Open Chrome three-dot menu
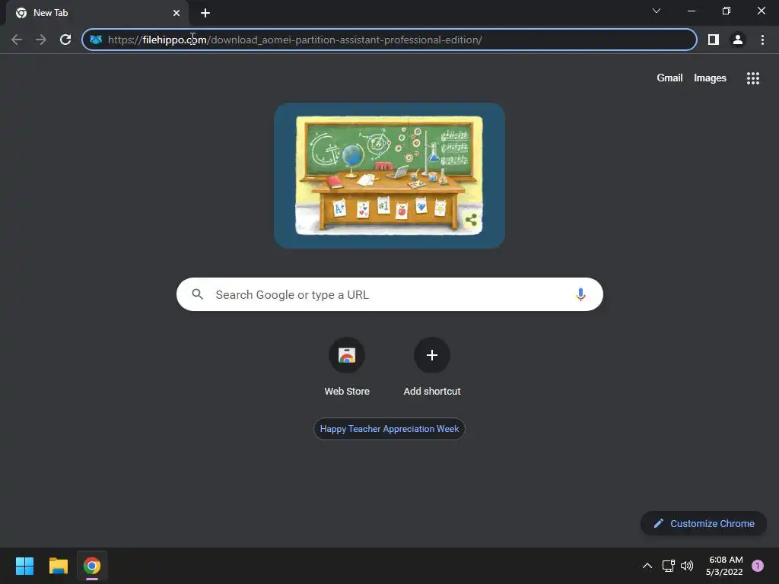 tap(762, 40)
